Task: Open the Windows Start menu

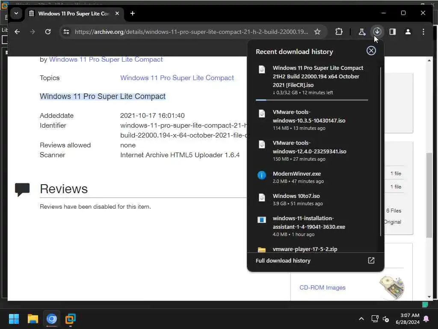Action: pos(14,319)
